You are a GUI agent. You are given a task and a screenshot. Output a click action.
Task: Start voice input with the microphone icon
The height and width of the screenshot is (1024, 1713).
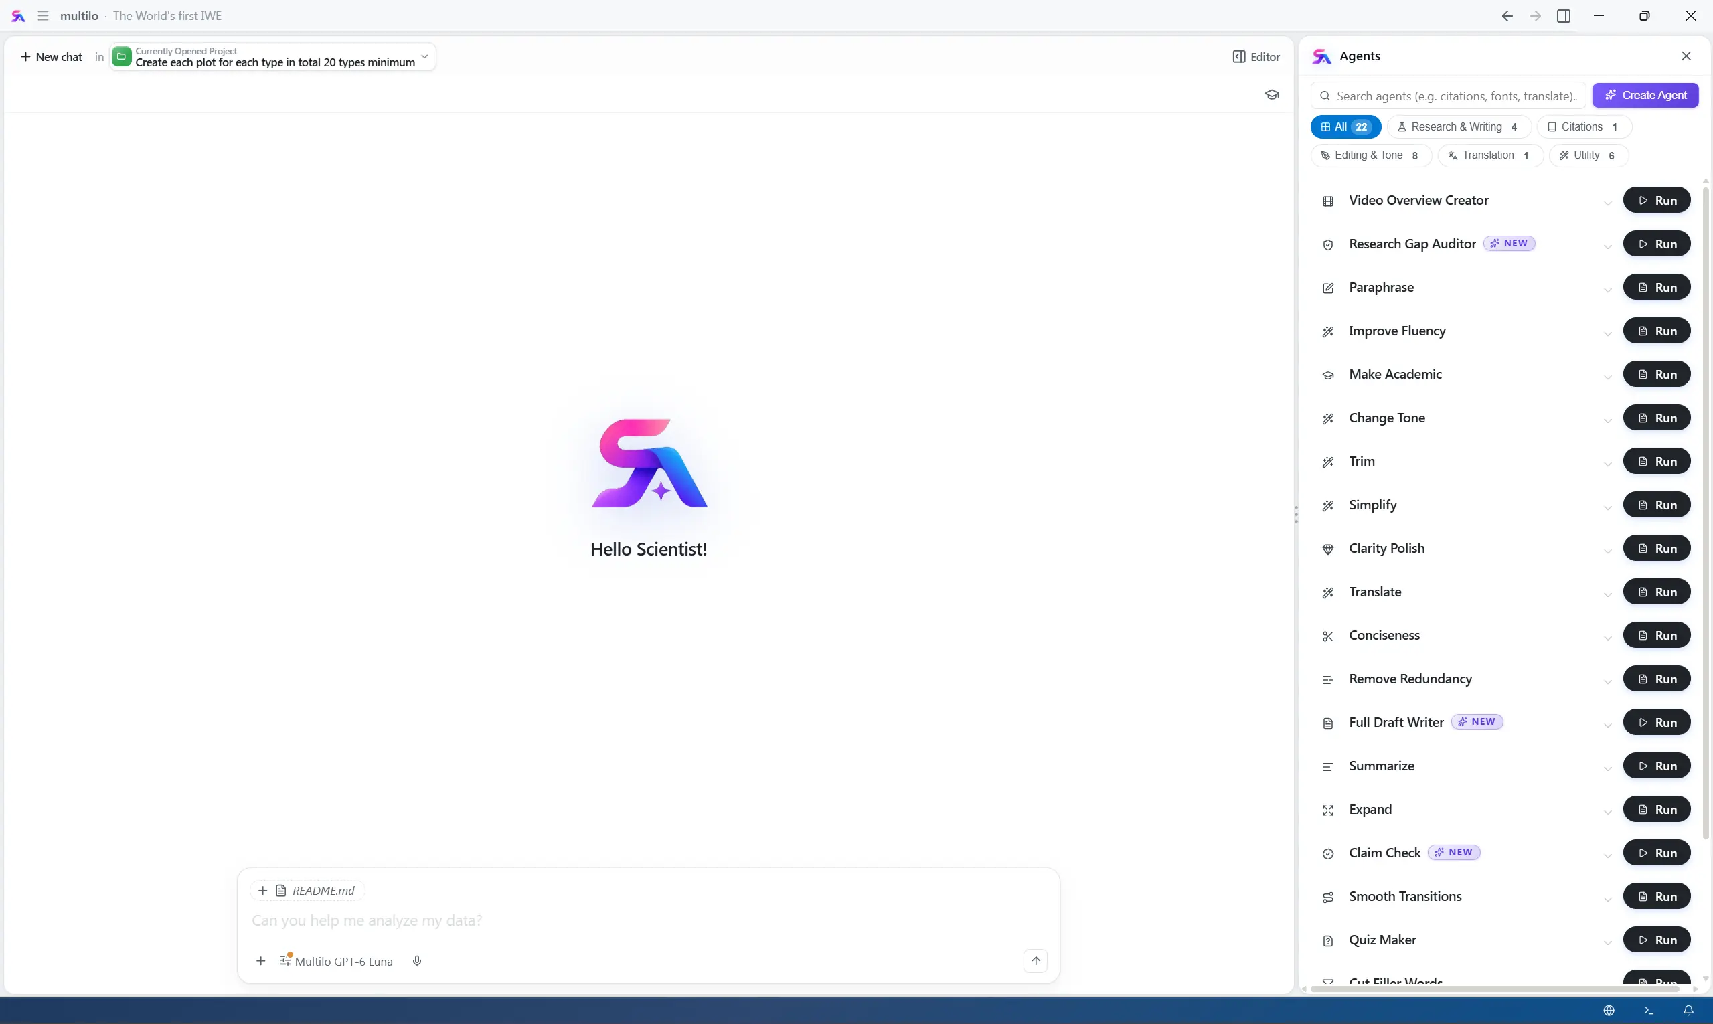pos(417,961)
